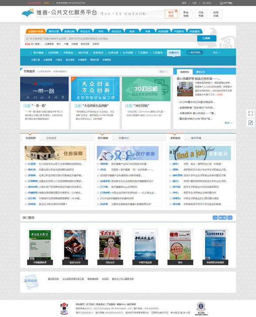Viewport: 256px width, 317px height.
Task: Switch to the 期刊文章 search tab
Action: pyautogui.click(x=54, y=31)
